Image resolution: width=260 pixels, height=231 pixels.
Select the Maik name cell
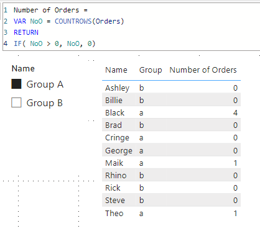pos(114,163)
